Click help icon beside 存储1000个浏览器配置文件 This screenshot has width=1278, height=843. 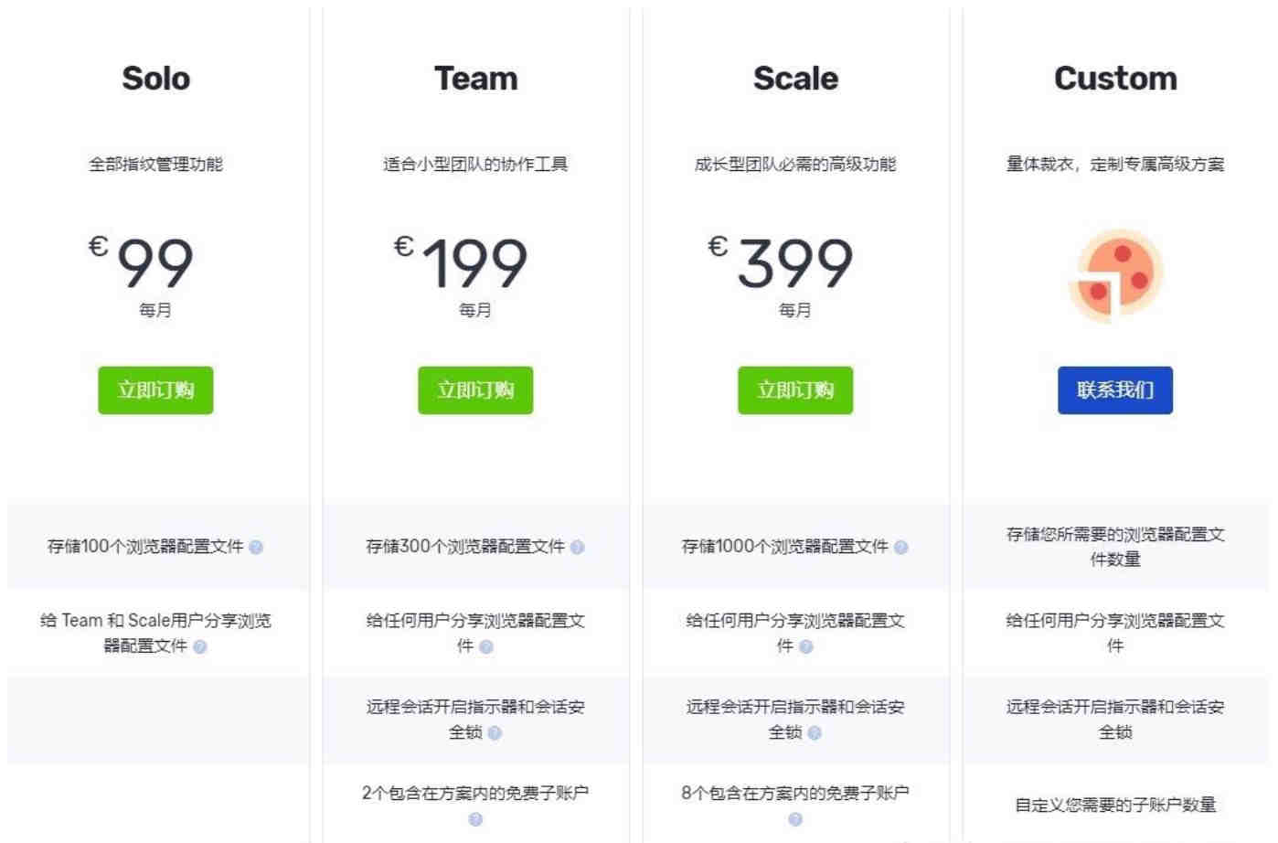click(900, 548)
